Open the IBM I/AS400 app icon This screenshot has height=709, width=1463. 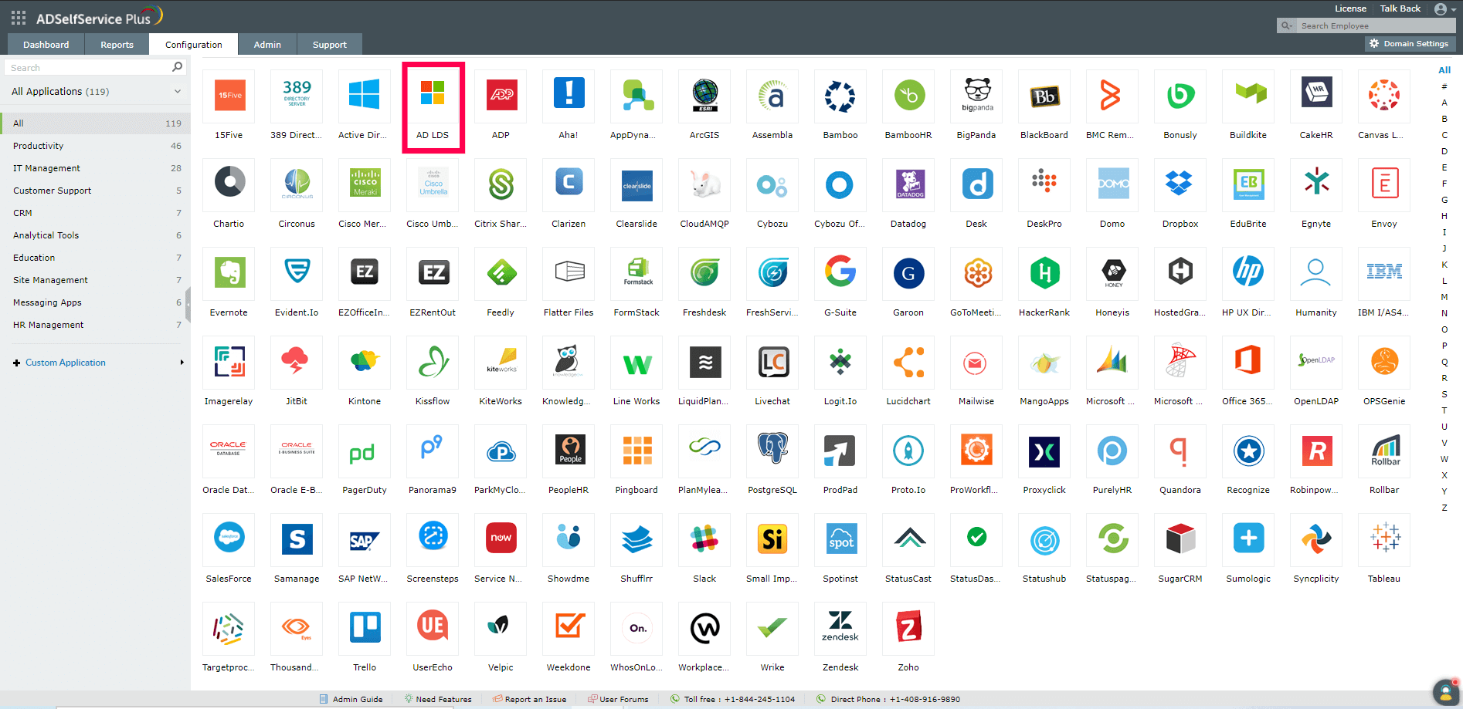point(1385,273)
